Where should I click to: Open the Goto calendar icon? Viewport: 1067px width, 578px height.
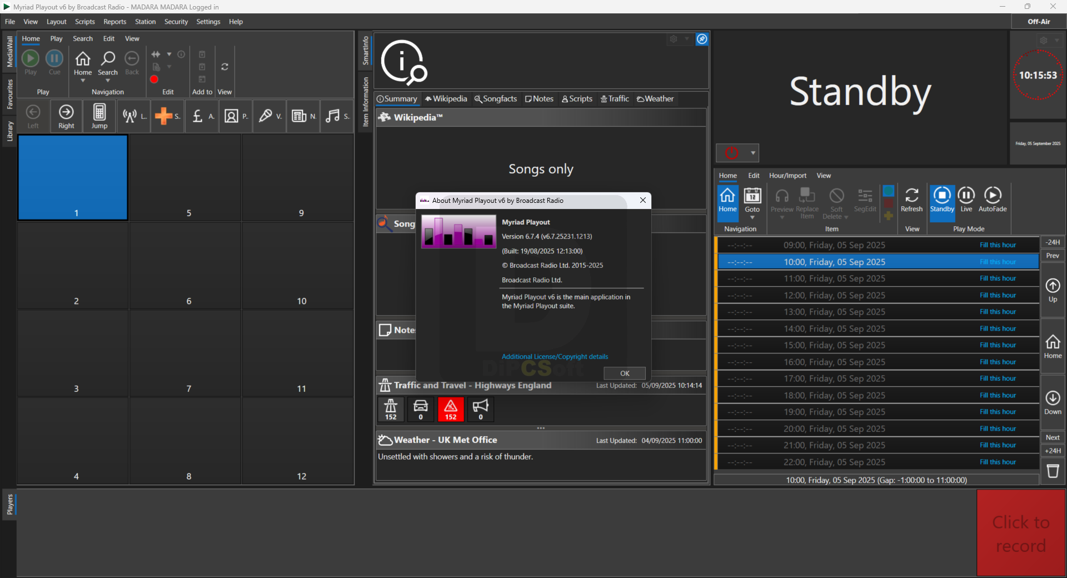[752, 200]
